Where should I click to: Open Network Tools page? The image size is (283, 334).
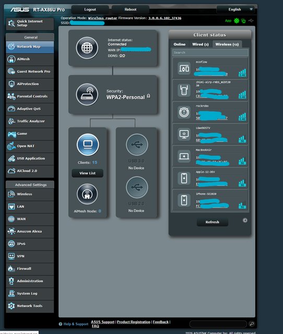(x=30, y=306)
